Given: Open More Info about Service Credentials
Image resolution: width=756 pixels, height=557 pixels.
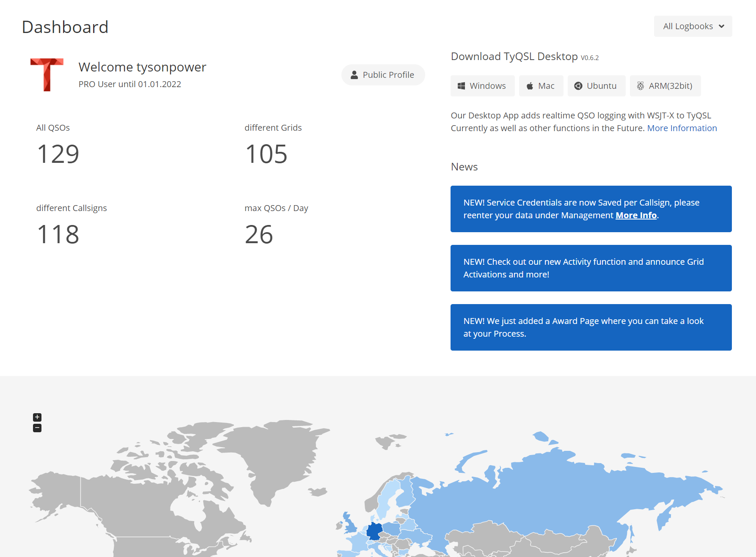Looking at the screenshot, I should (636, 215).
